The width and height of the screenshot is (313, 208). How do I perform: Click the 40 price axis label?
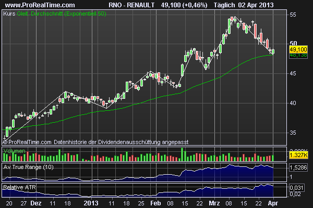(x=293, y=103)
